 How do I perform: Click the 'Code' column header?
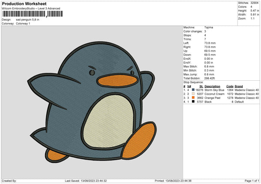click(230, 86)
